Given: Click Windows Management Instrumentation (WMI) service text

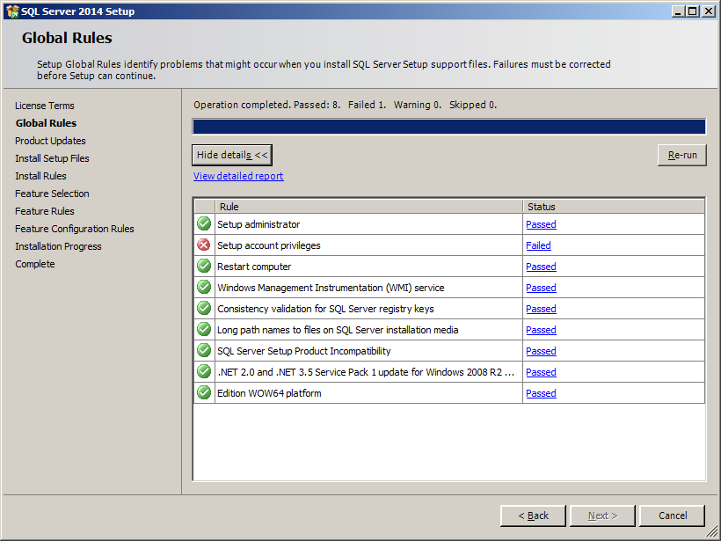Looking at the screenshot, I should [x=331, y=288].
